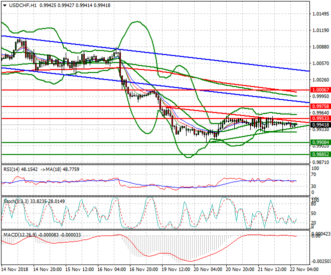Click the 1.00260 price scale value

(320, 79)
